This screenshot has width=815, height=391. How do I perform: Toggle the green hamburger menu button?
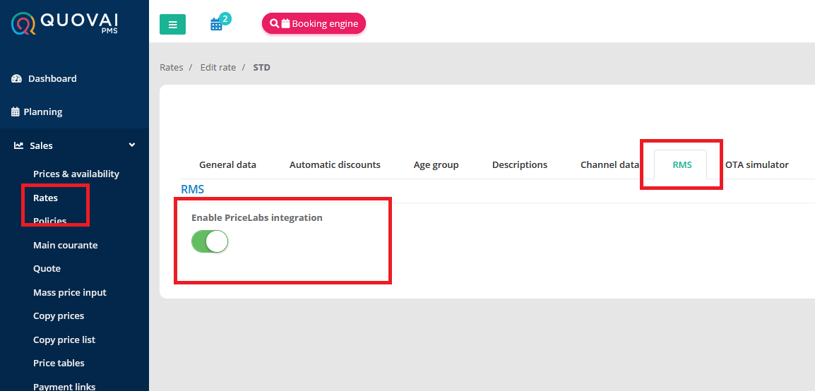point(172,24)
